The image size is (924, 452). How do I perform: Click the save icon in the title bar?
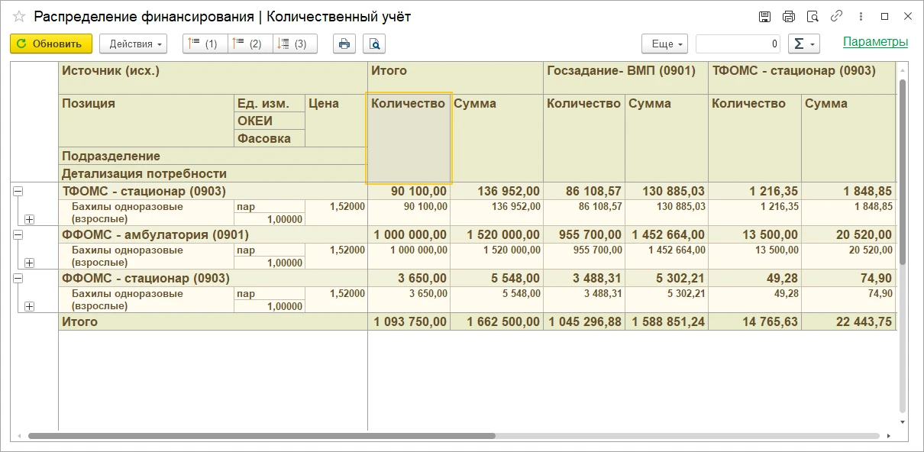click(x=764, y=17)
